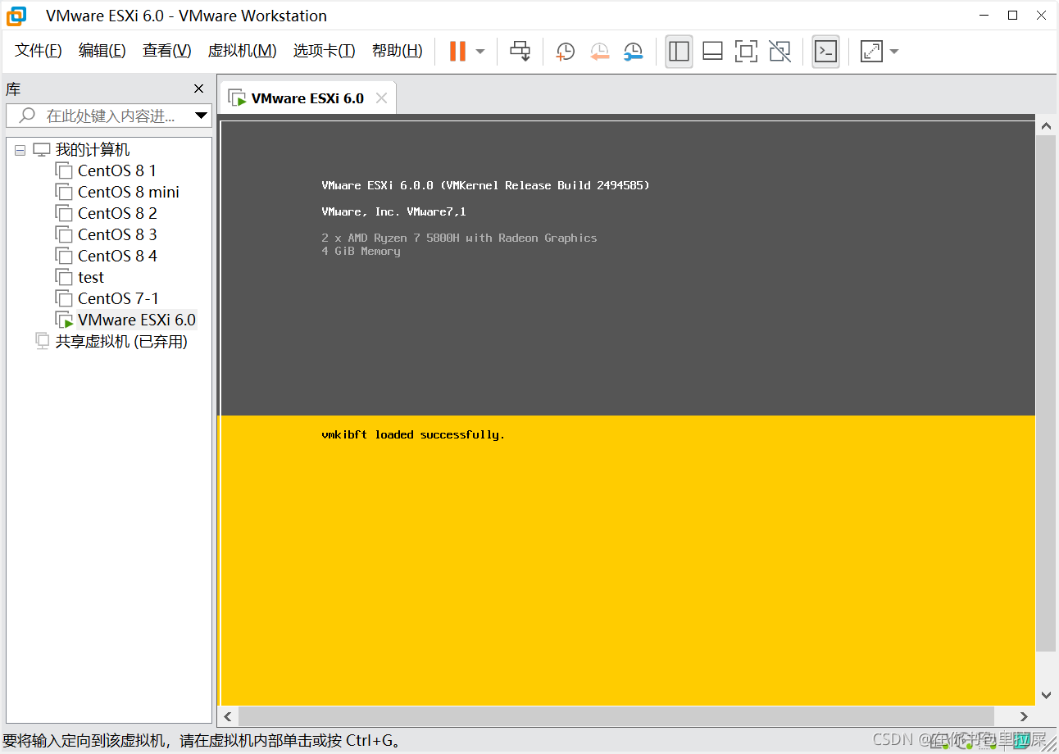Click the vertical scrollbar thumb

click(x=1046, y=393)
